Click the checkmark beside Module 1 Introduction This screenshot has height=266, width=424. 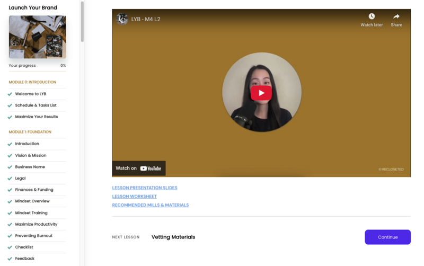pyautogui.click(x=10, y=144)
